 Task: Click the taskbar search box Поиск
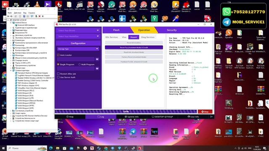tap(27, 148)
